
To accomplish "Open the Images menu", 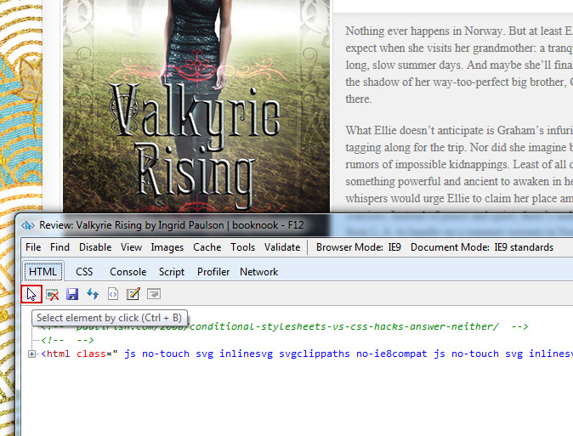I will point(167,247).
